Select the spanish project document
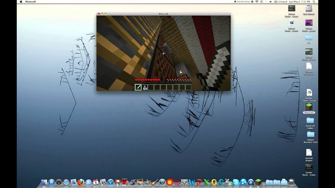Screen dimensions: 335x188 click(309, 155)
